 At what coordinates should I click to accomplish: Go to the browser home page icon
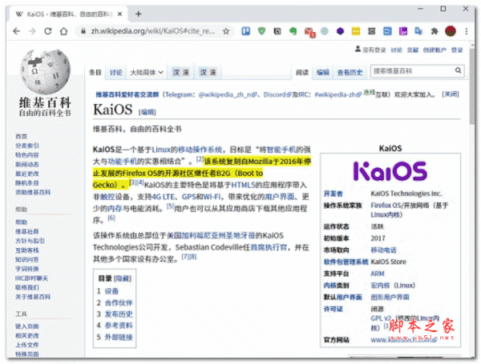pyautogui.click(x=67, y=30)
